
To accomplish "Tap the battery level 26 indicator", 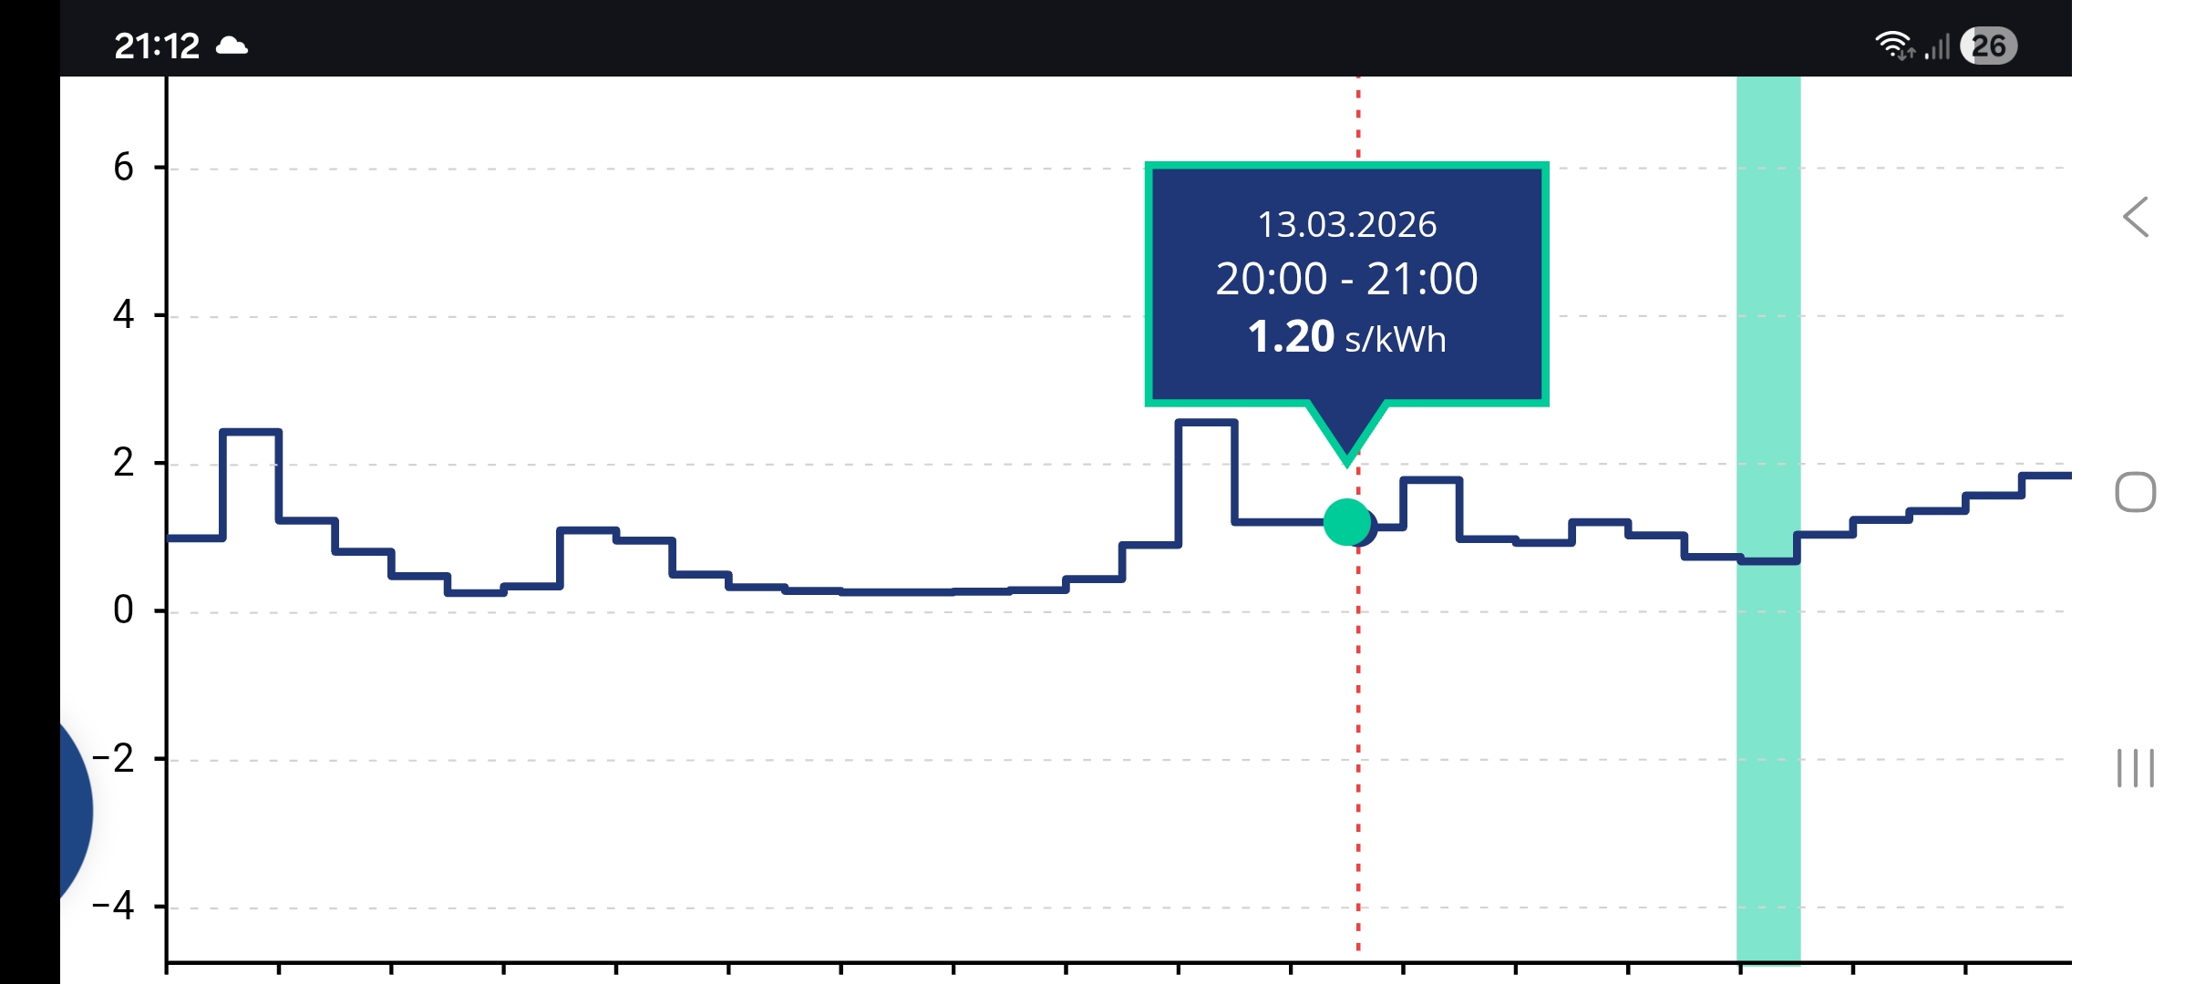I will click(1989, 46).
